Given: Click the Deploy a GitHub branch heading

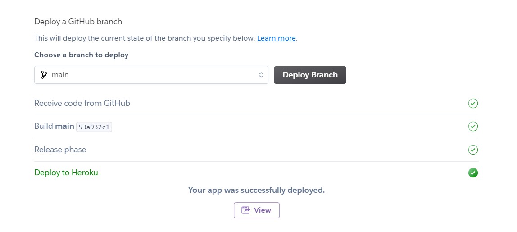Looking at the screenshot, I should click(x=78, y=22).
